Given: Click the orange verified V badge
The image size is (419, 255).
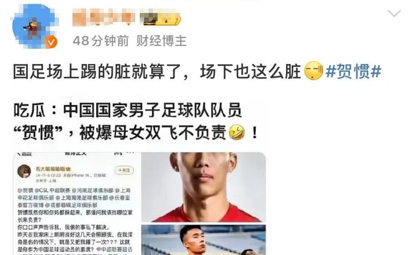Looking at the screenshot, I should [51, 42].
